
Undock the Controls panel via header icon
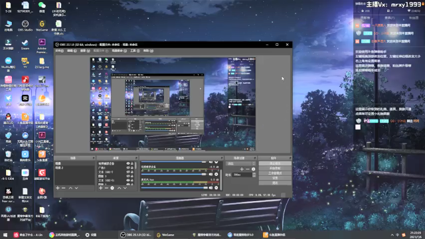click(290, 158)
